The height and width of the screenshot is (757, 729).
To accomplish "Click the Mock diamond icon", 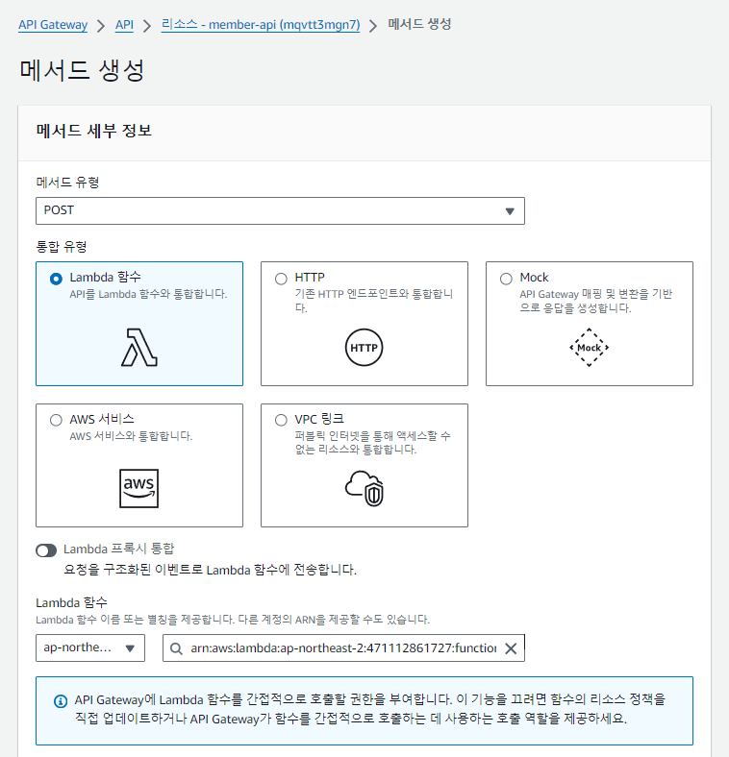I will (x=589, y=348).
